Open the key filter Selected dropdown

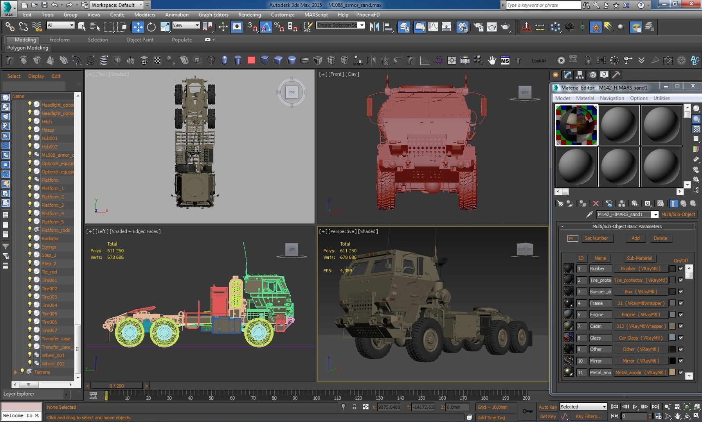[583, 407]
